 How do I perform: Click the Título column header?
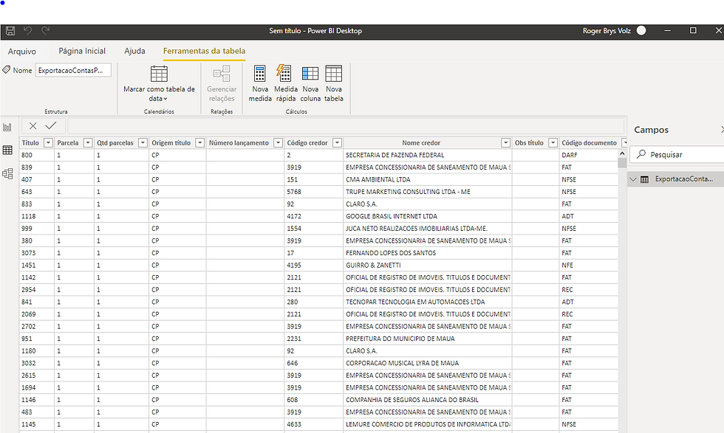tap(30, 143)
